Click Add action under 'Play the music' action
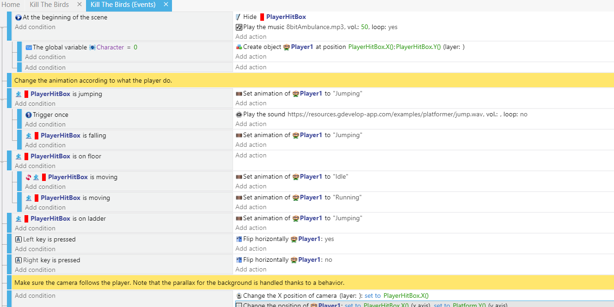614x307 pixels. pyautogui.click(x=251, y=37)
